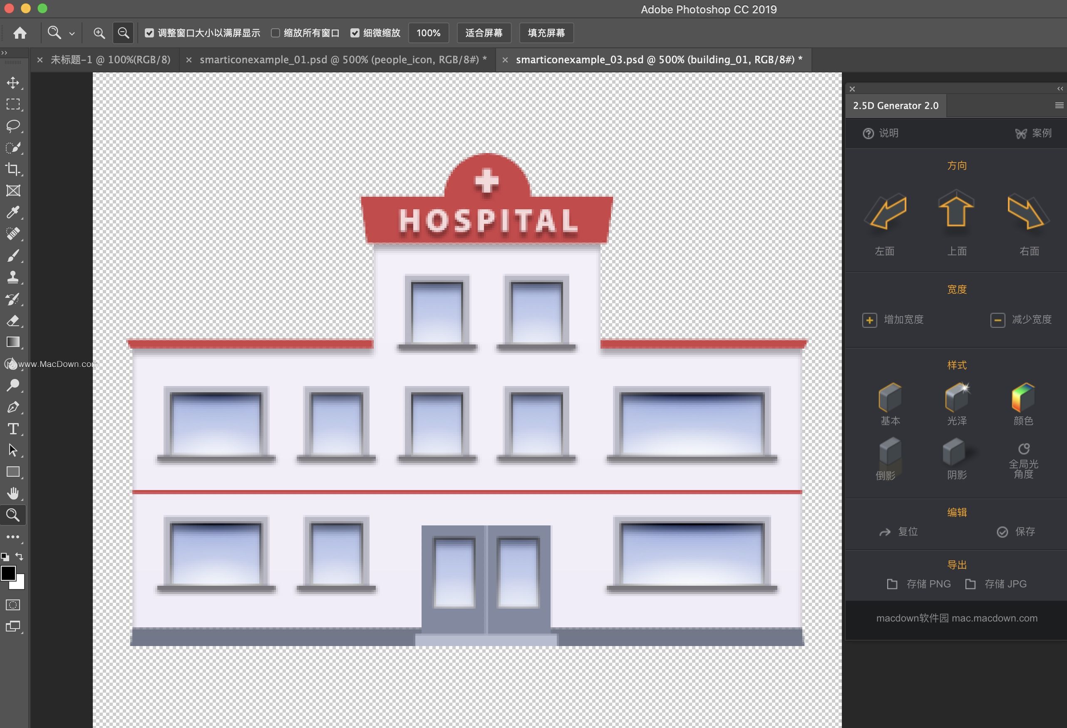Select the Lasso tool

tap(13, 126)
